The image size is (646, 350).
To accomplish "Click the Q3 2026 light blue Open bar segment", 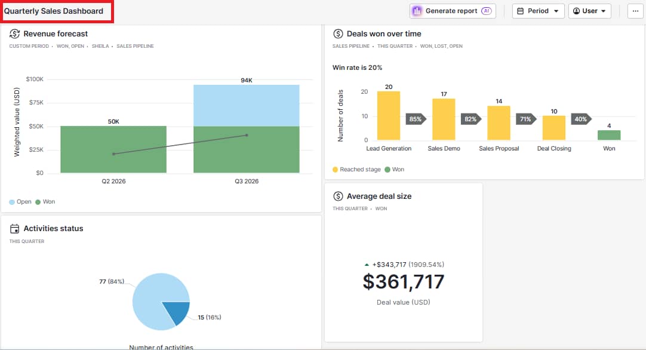I will coord(247,106).
